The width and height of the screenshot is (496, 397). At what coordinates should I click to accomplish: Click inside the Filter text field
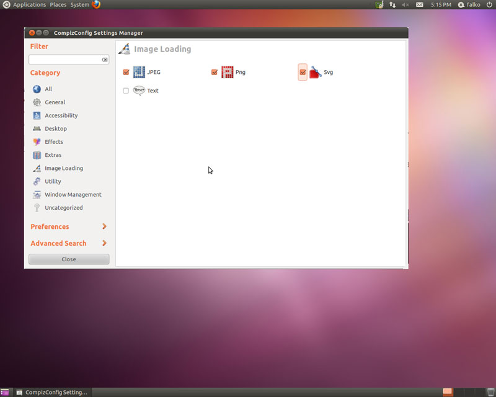[65, 60]
